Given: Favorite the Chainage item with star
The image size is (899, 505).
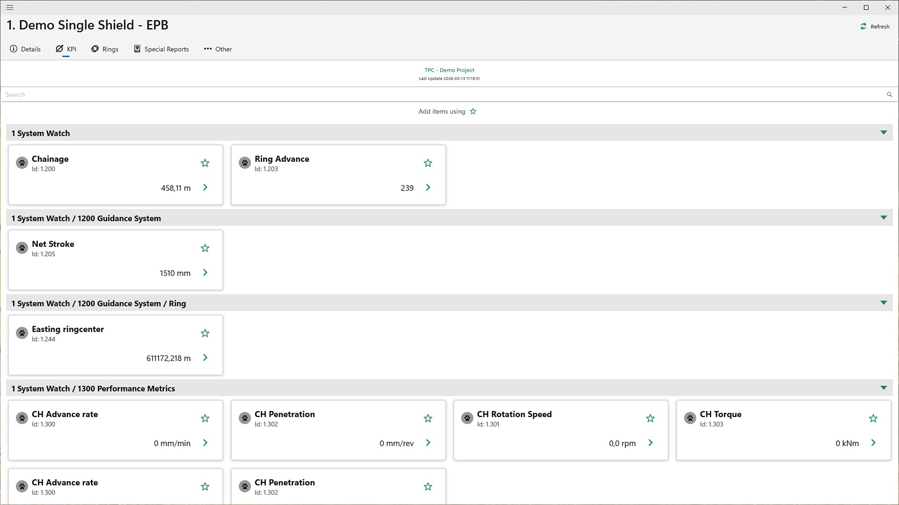Looking at the screenshot, I should 205,163.
